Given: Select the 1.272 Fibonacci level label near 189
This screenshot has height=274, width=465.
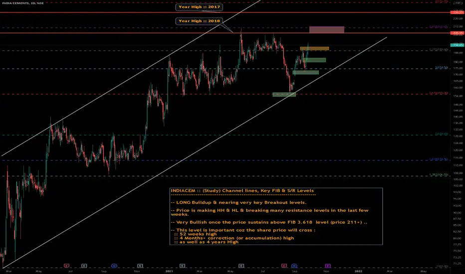Looking at the screenshot, I should pyautogui.click(x=439, y=49).
